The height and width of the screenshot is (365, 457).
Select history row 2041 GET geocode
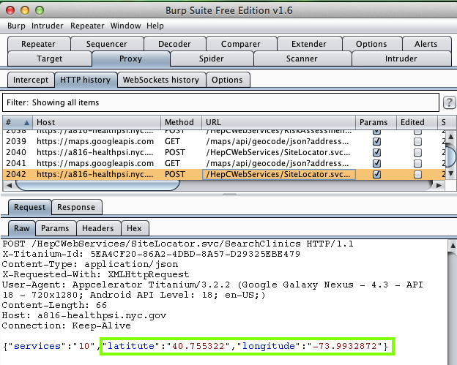click(223, 163)
